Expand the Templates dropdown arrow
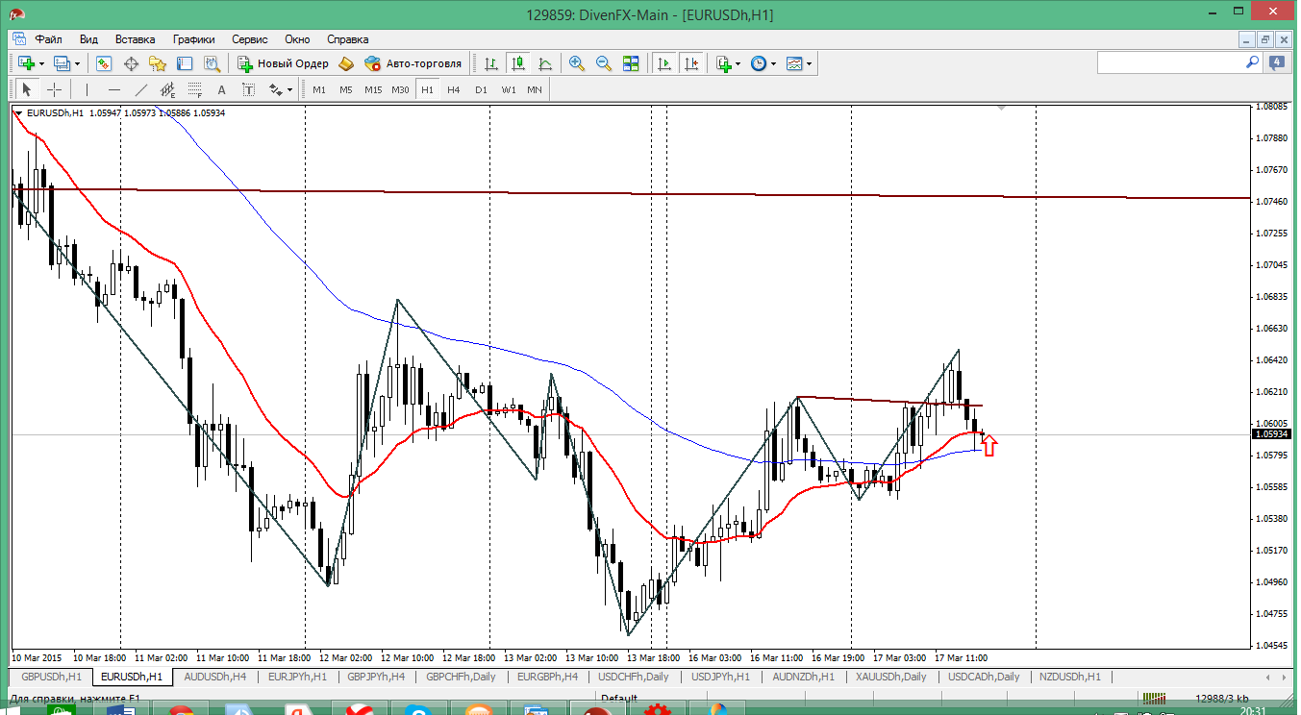Screen dimensions: 1301x715 pos(810,63)
